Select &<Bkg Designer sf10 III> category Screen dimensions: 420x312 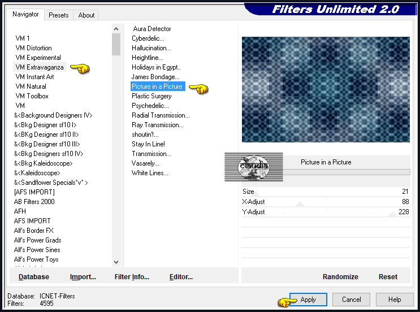point(47,144)
